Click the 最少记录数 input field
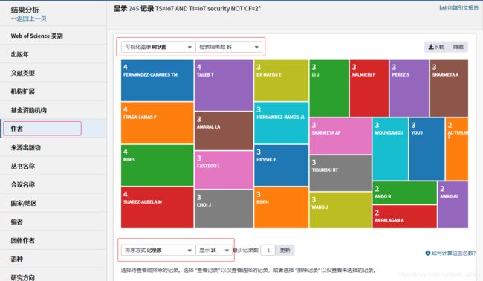This screenshot has width=483, height=281. pos(268,251)
